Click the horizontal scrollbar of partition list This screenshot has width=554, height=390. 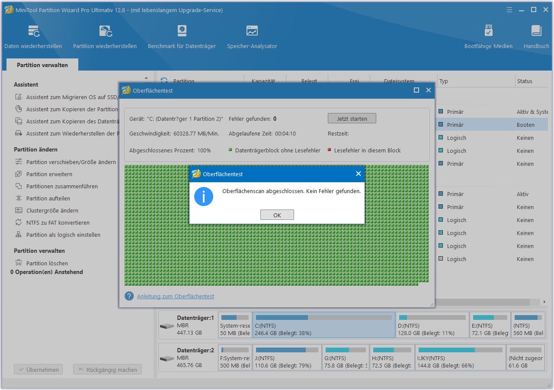coord(482,302)
